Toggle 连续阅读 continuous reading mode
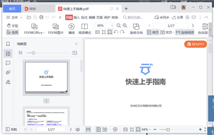Image resolution: width=214 pixels, height=135 pixels. pos(185,32)
